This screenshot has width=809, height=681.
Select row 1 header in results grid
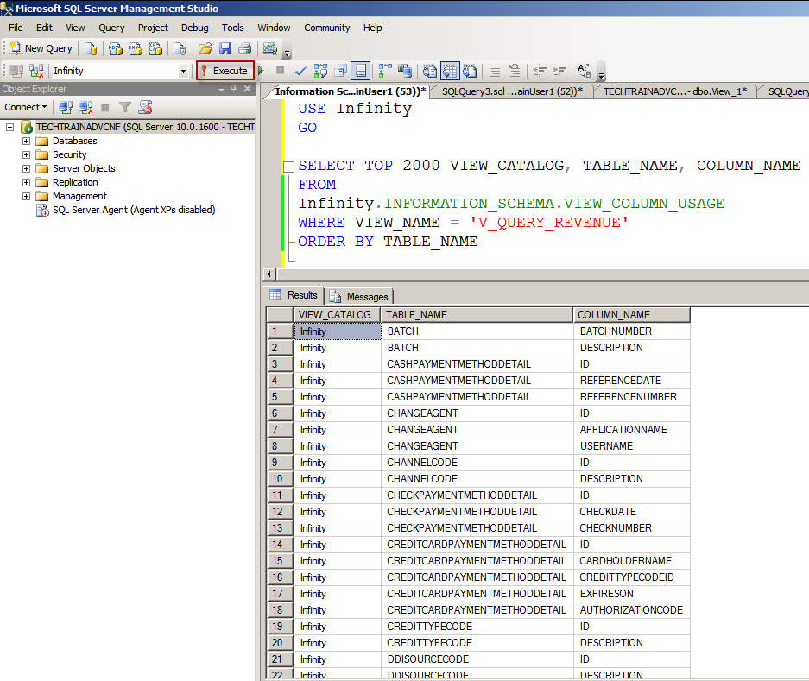pos(280,331)
